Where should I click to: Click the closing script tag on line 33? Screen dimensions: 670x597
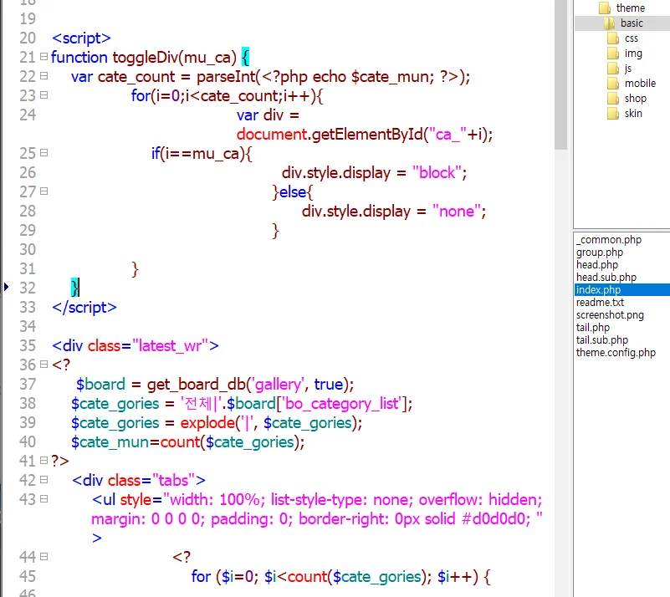click(x=84, y=308)
